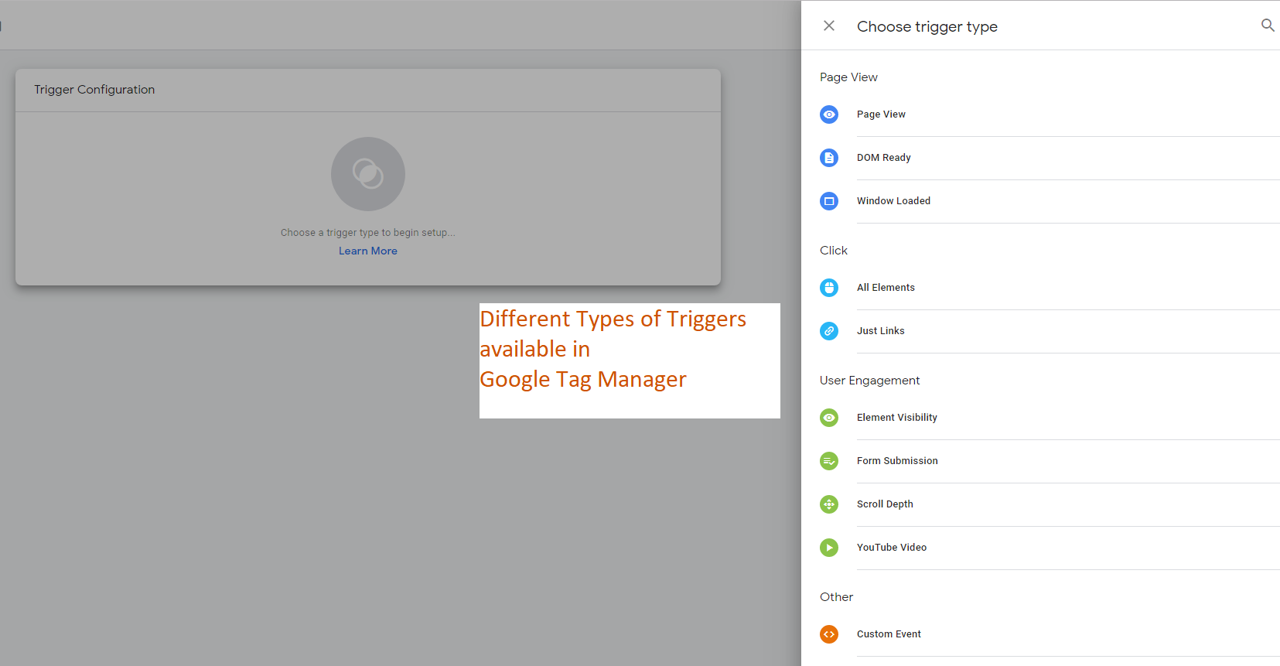Click the Element Visibility eye icon
The width and height of the screenshot is (1280, 666).
829,418
